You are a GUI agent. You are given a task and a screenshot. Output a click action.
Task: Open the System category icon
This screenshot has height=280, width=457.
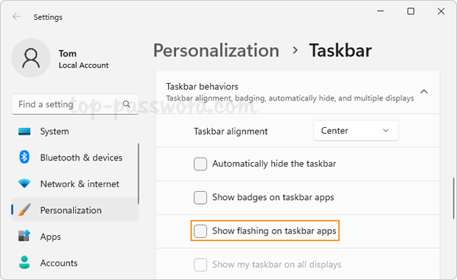[x=24, y=132]
